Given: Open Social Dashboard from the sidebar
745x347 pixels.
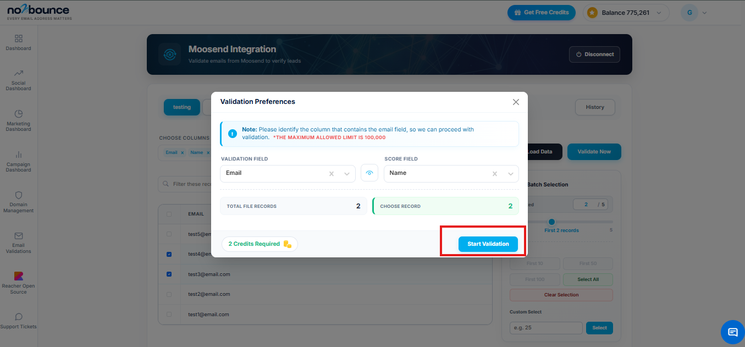Looking at the screenshot, I should click(19, 80).
